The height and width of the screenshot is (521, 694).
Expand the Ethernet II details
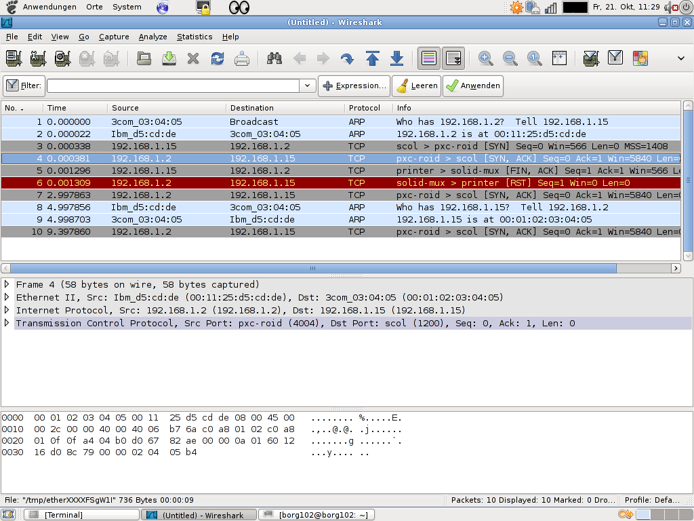point(7,297)
